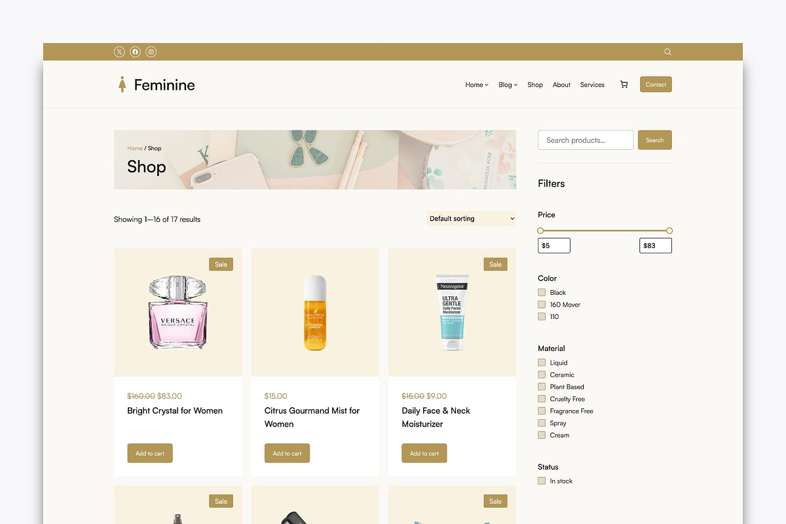Viewport: 786px width, 524px height.
Task: Open the shopping cart icon
Action: 624,84
